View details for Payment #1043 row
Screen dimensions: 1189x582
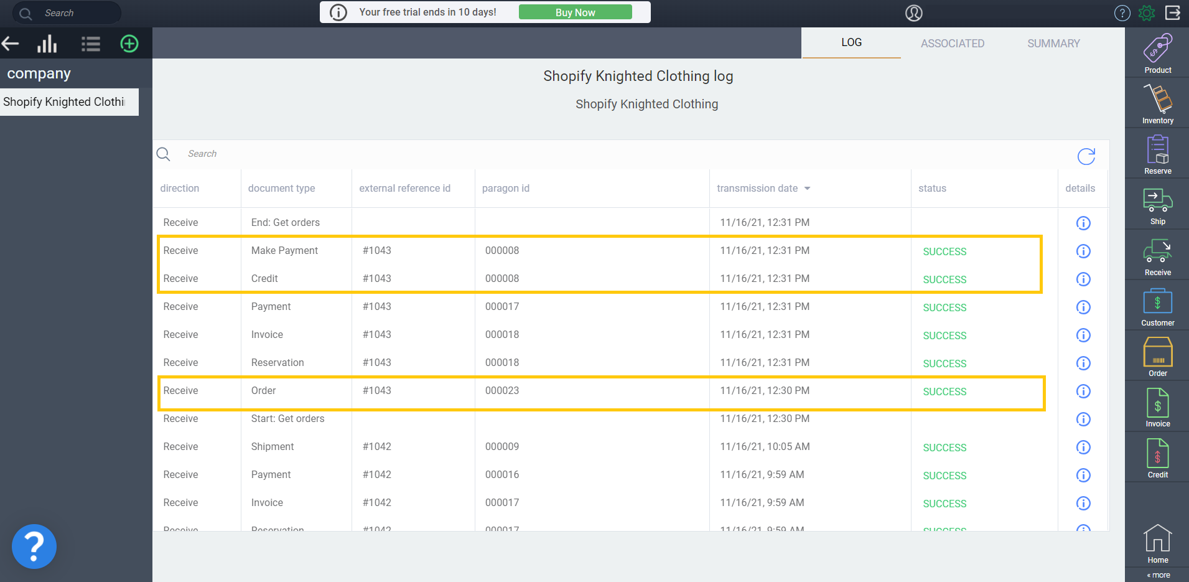[x=1083, y=307]
